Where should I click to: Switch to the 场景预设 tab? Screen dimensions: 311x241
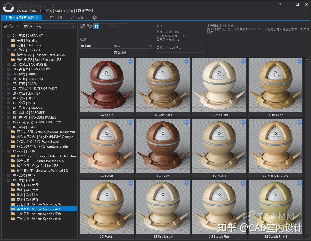tap(77, 17)
